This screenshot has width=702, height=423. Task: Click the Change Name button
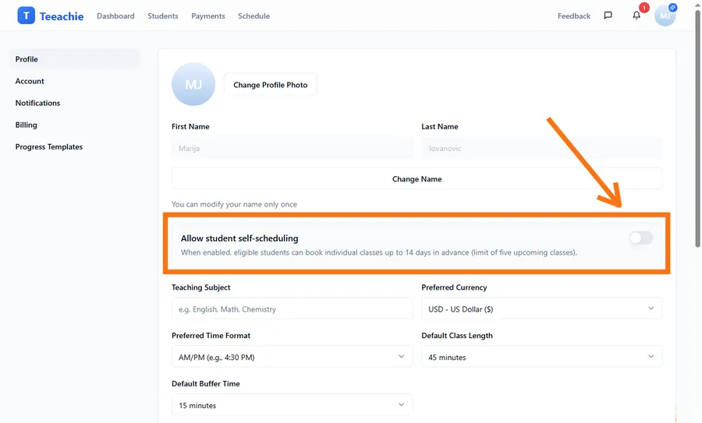point(417,179)
